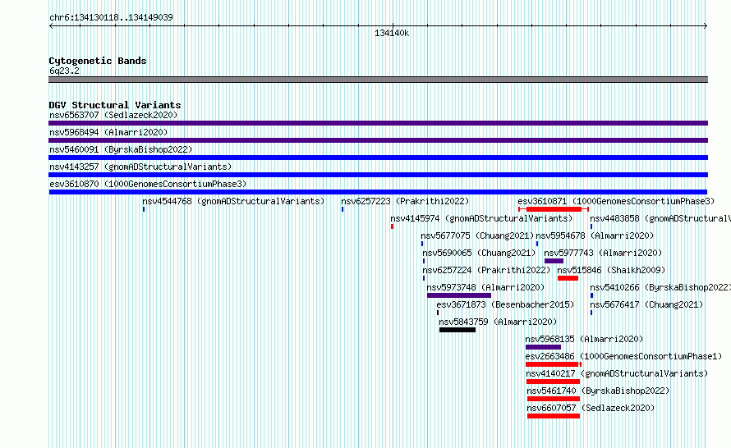The image size is (731, 448).
Task: Click nsv5968135 (Almarri2020) label
Action: click(x=584, y=339)
